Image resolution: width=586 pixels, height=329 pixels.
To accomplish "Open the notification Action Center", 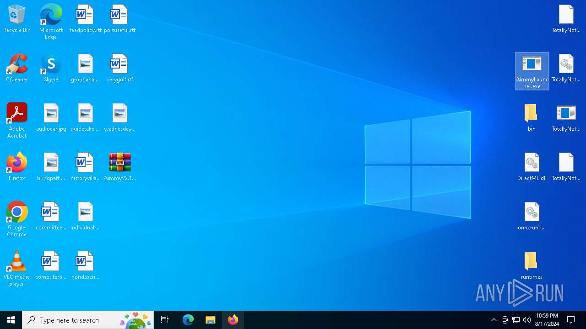I will [x=571, y=320].
